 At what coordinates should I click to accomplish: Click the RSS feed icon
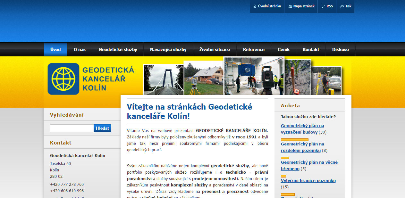[324, 6]
